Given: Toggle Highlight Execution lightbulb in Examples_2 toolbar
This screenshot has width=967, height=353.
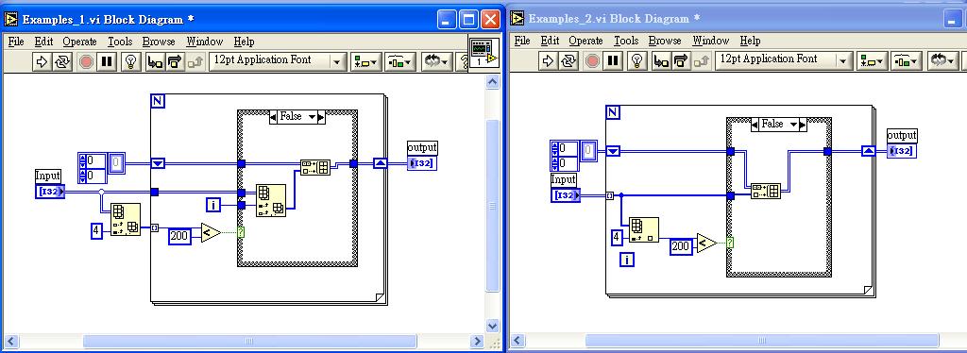Looking at the screenshot, I should point(637,60).
